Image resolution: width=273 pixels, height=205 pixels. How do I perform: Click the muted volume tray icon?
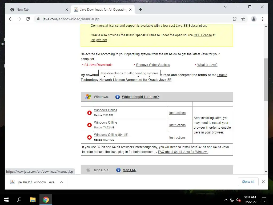tap(239, 200)
